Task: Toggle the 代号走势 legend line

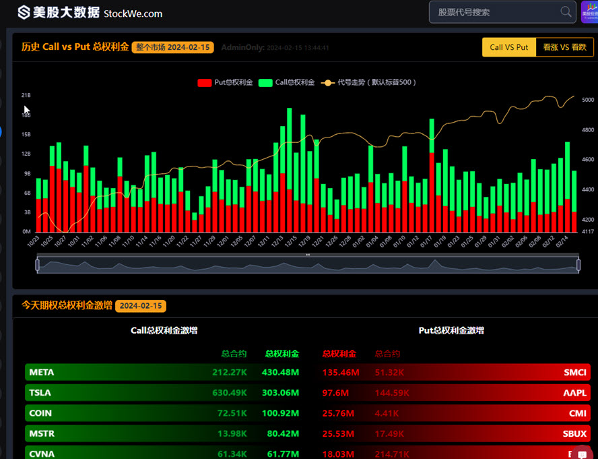Action: [x=368, y=82]
